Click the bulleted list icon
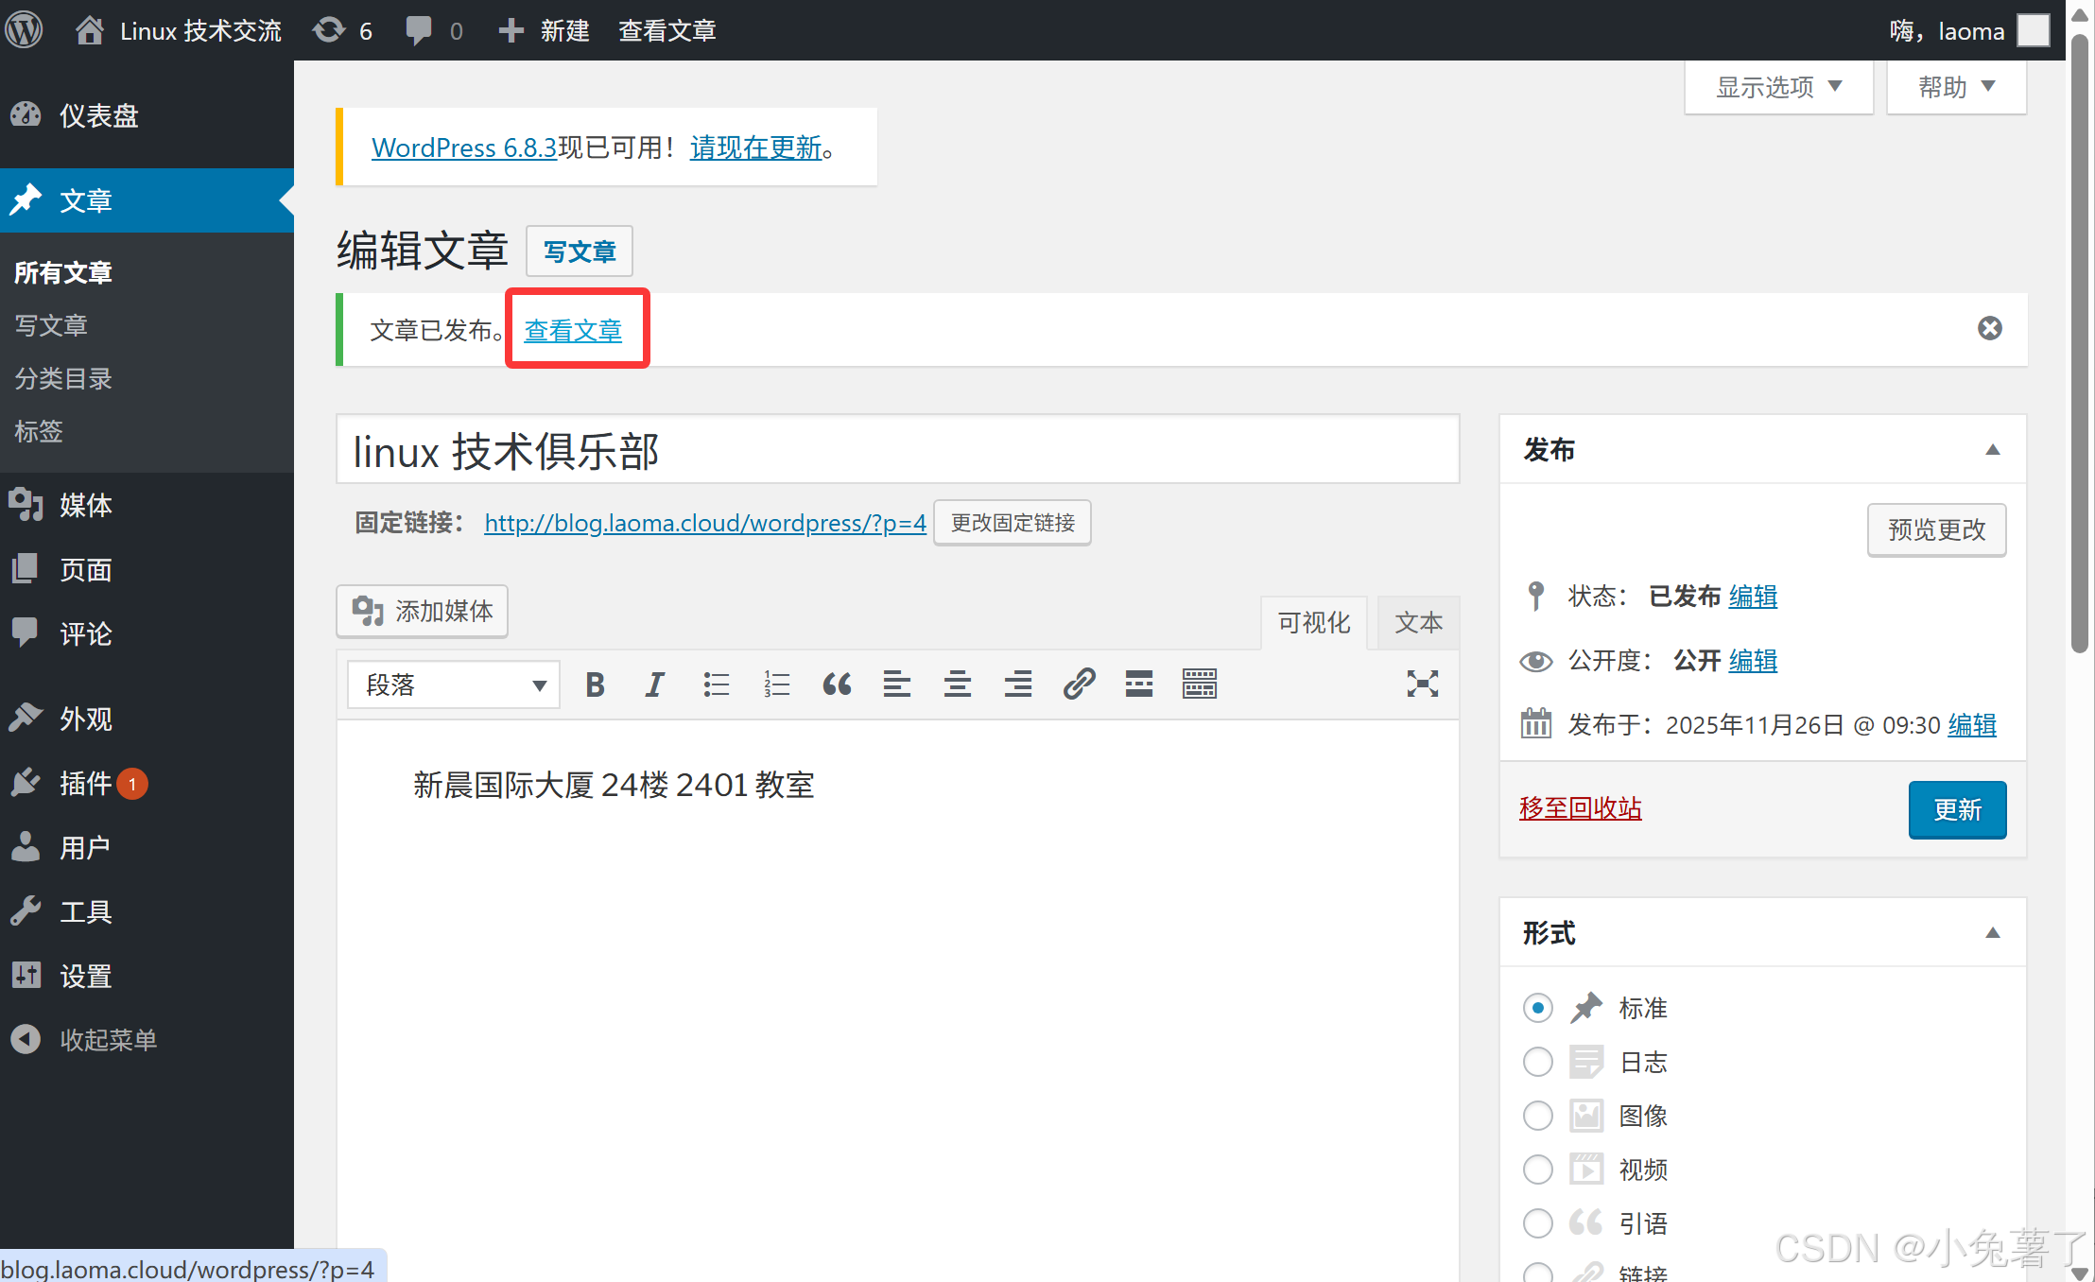The width and height of the screenshot is (2095, 1282). pyautogui.click(x=716, y=684)
